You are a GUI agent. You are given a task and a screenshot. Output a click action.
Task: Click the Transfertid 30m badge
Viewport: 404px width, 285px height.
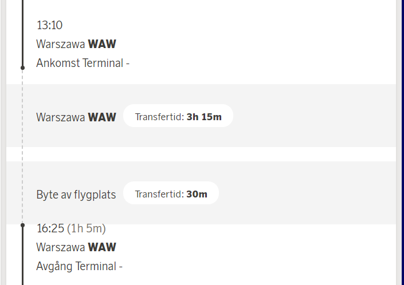click(x=171, y=194)
